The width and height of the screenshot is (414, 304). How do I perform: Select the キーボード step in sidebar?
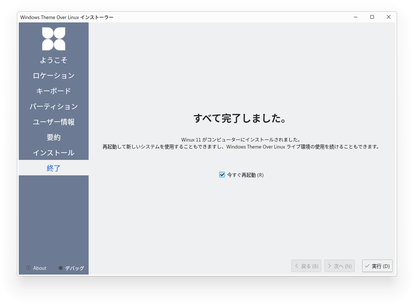pyautogui.click(x=54, y=91)
